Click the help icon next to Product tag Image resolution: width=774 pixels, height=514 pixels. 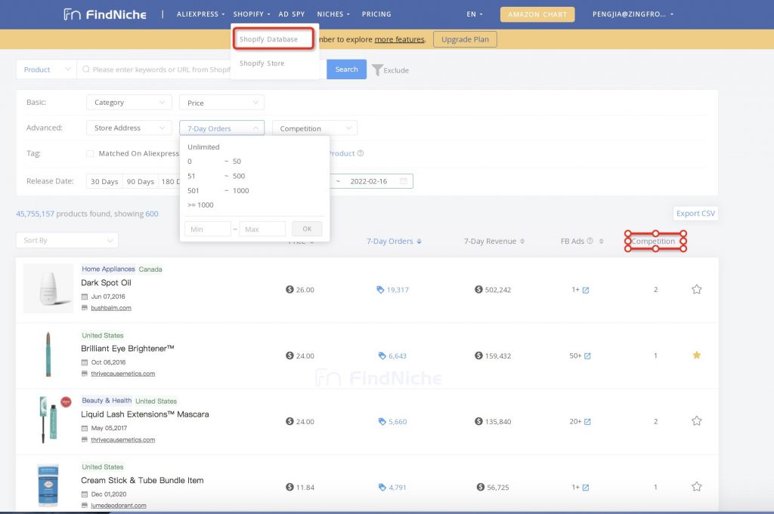click(x=361, y=153)
